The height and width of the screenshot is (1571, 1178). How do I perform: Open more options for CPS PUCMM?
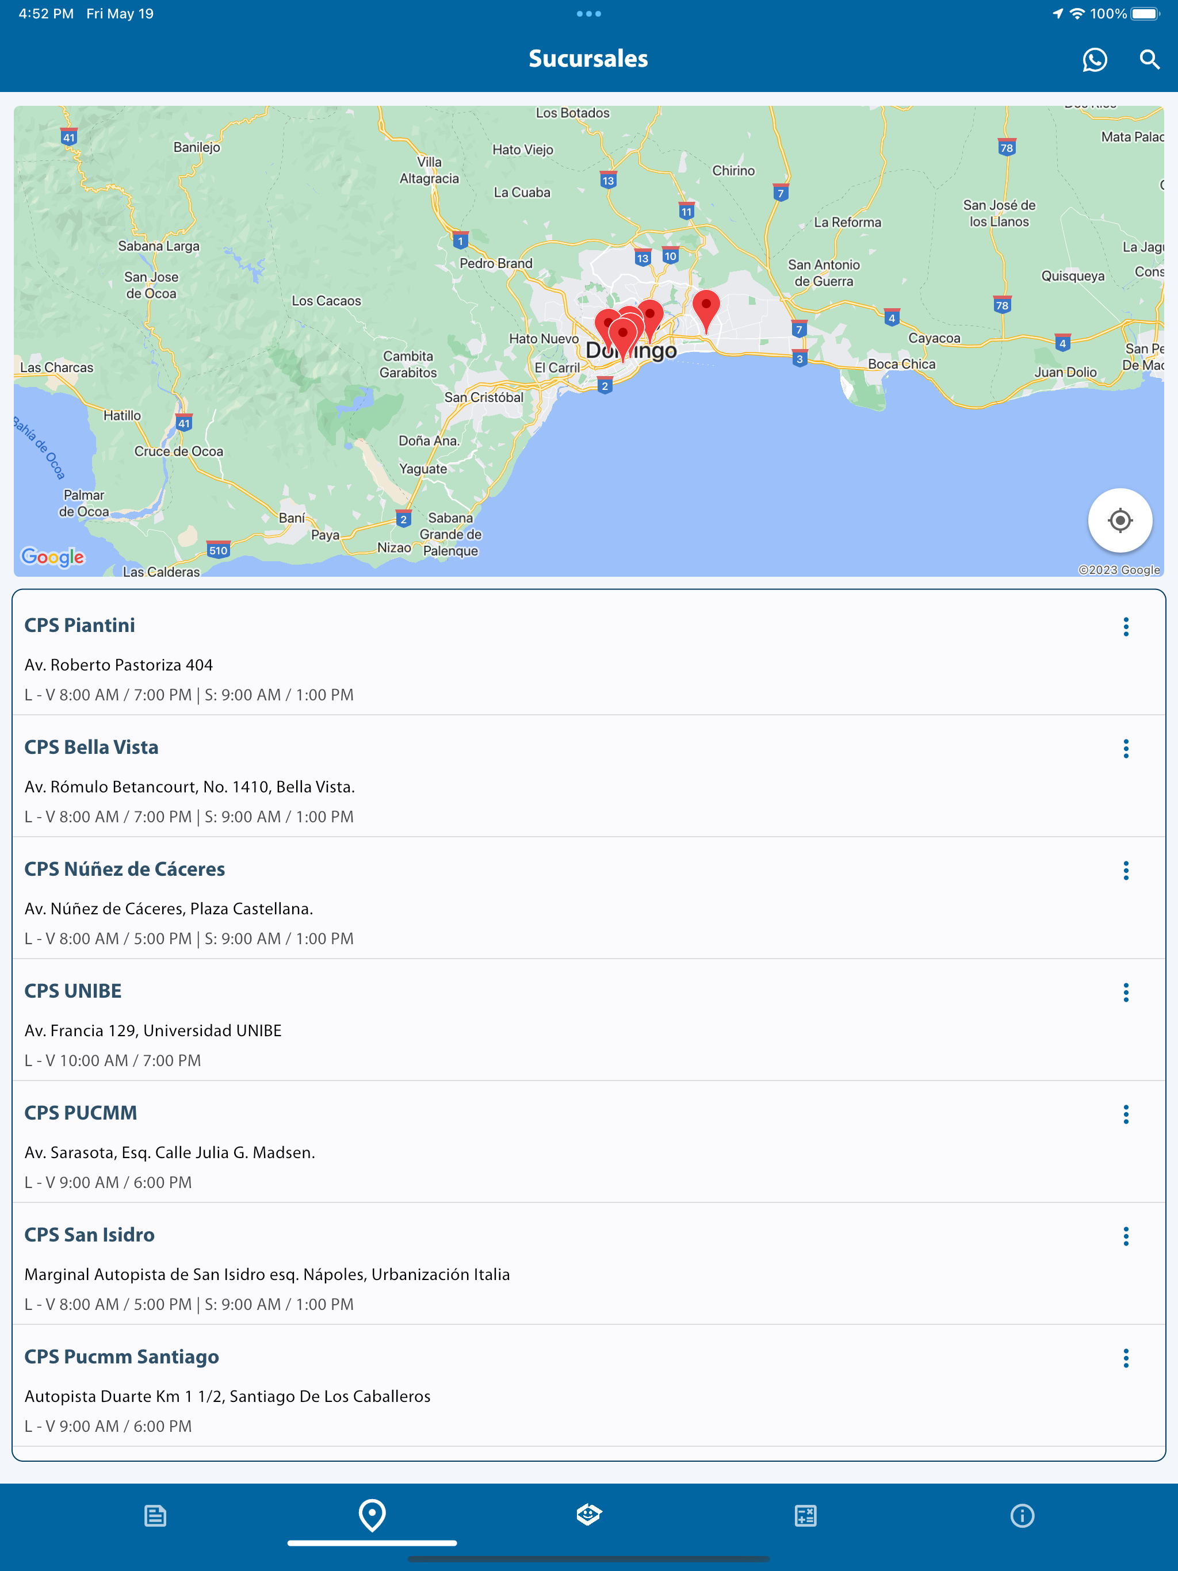(1126, 1114)
